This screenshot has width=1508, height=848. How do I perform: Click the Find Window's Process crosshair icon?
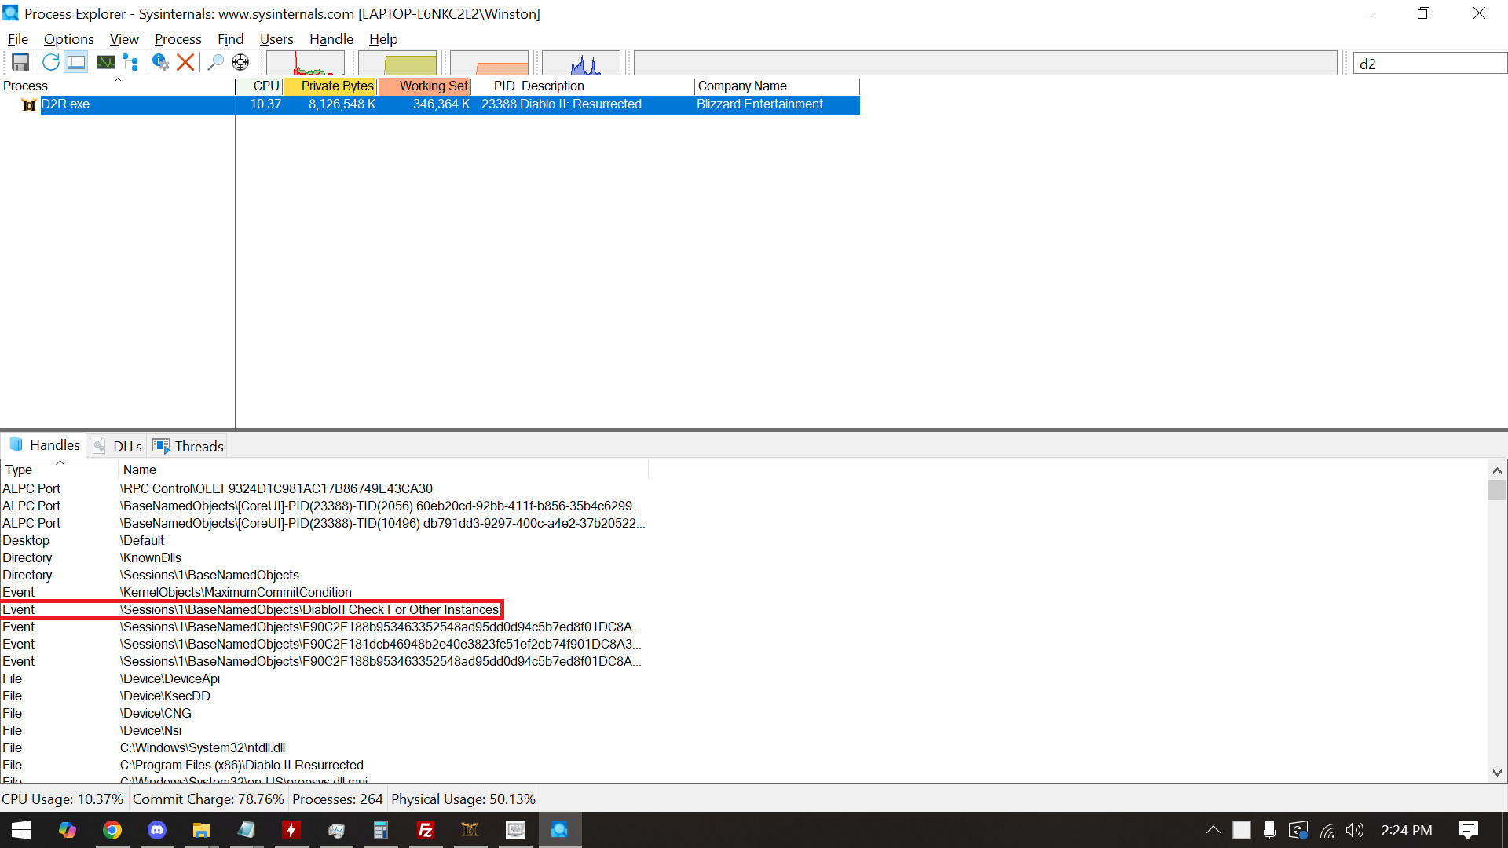tap(240, 62)
